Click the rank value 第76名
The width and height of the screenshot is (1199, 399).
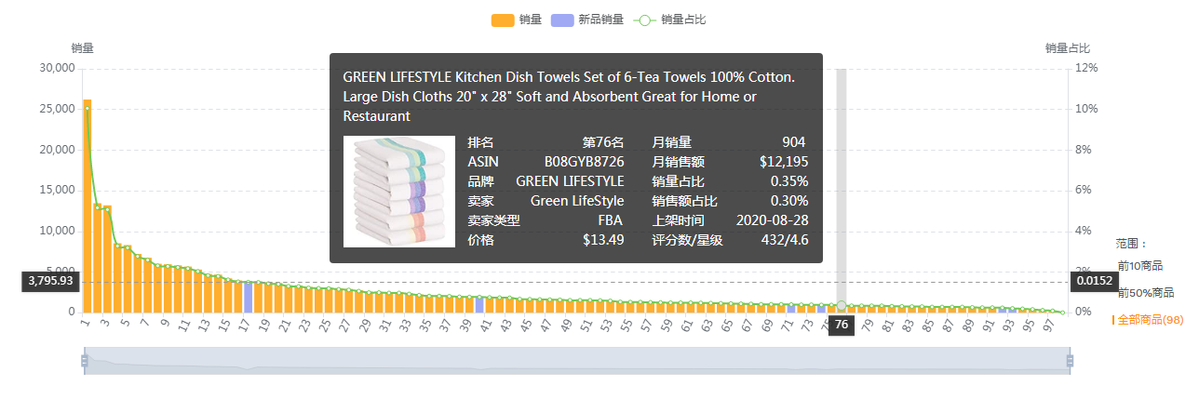[603, 142]
